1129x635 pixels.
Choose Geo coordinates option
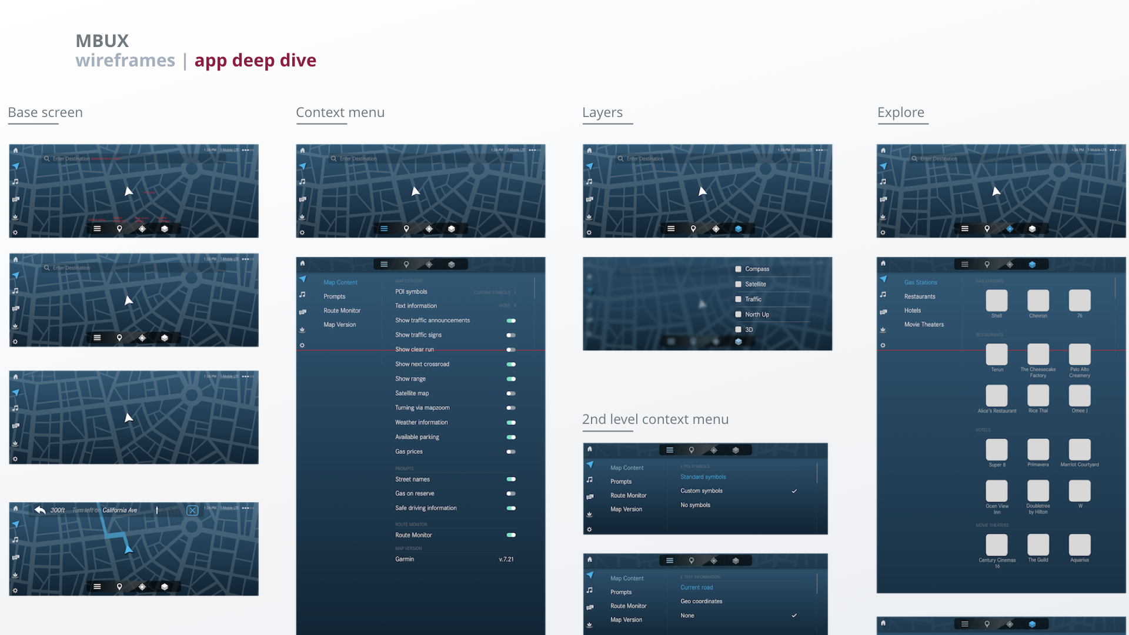tap(701, 601)
